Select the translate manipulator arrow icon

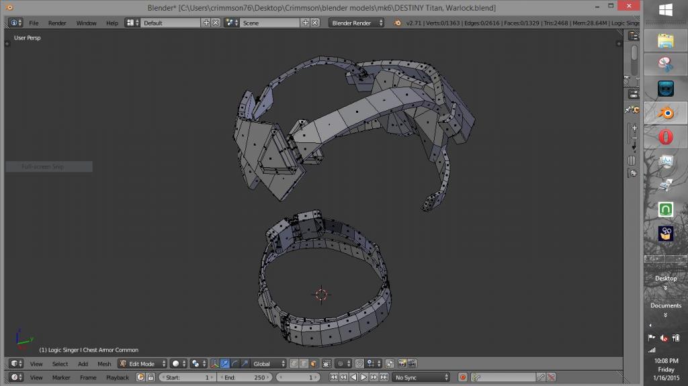(x=225, y=364)
